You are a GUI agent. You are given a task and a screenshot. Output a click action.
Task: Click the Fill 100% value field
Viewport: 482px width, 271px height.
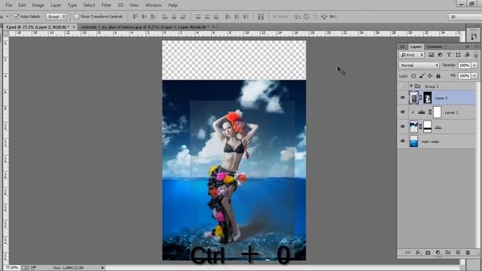tap(465, 75)
